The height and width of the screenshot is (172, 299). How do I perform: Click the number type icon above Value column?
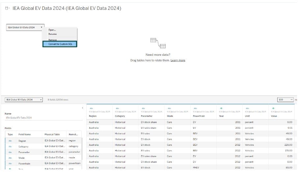coord(273,108)
